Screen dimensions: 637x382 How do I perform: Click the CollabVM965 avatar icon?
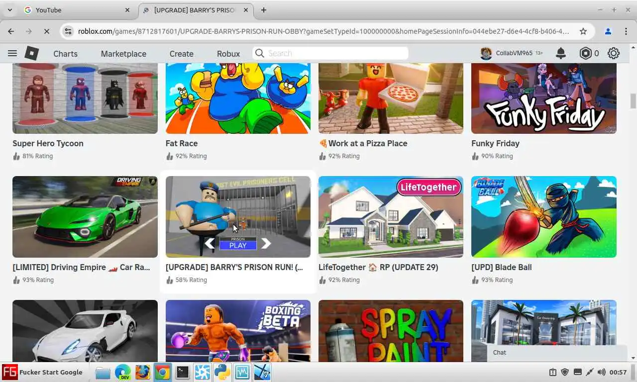[x=486, y=53]
